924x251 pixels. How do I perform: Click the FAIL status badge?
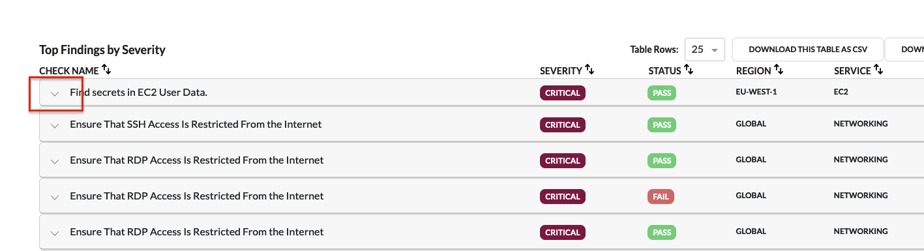[x=661, y=196]
